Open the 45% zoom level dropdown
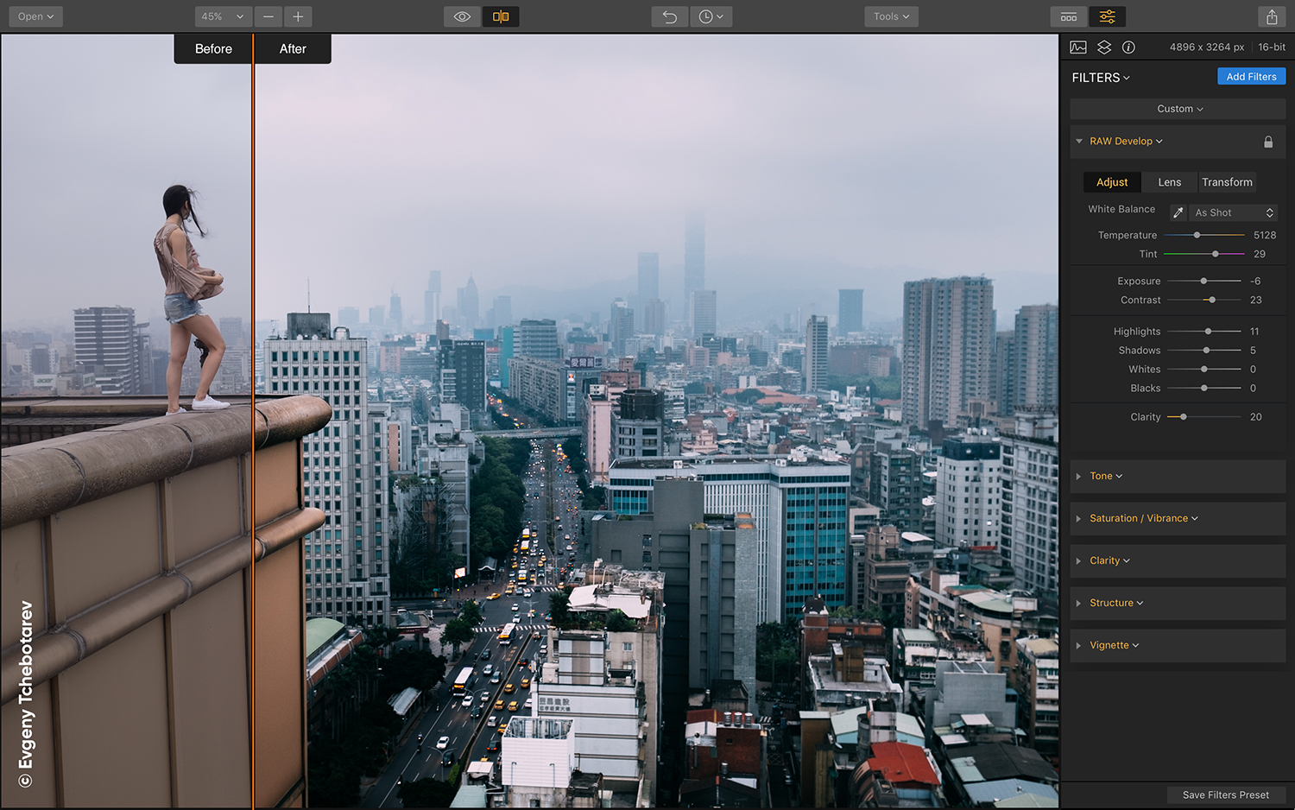Image resolution: width=1295 pixels, height=810 pixels. [224, 16]
